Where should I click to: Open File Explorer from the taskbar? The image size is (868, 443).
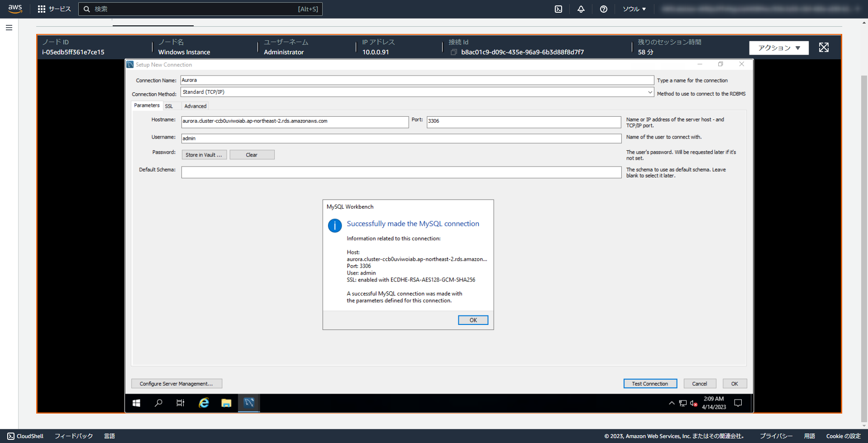coord(226,403)
